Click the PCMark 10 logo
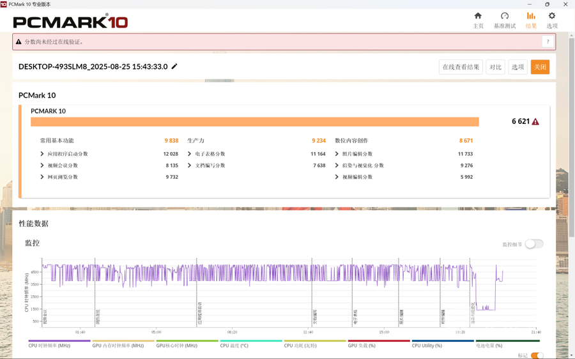Screen dimensions: 575x359 70,22
